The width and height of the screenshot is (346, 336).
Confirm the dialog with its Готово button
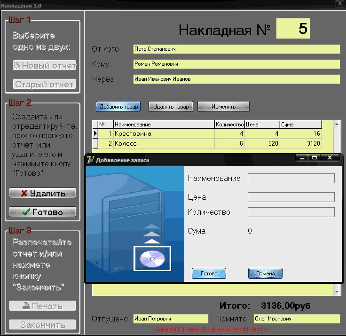(x=209, y=273)
